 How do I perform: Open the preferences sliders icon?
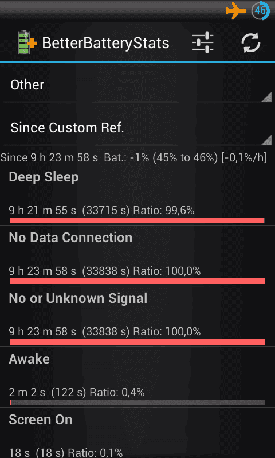tap(203, 42)
